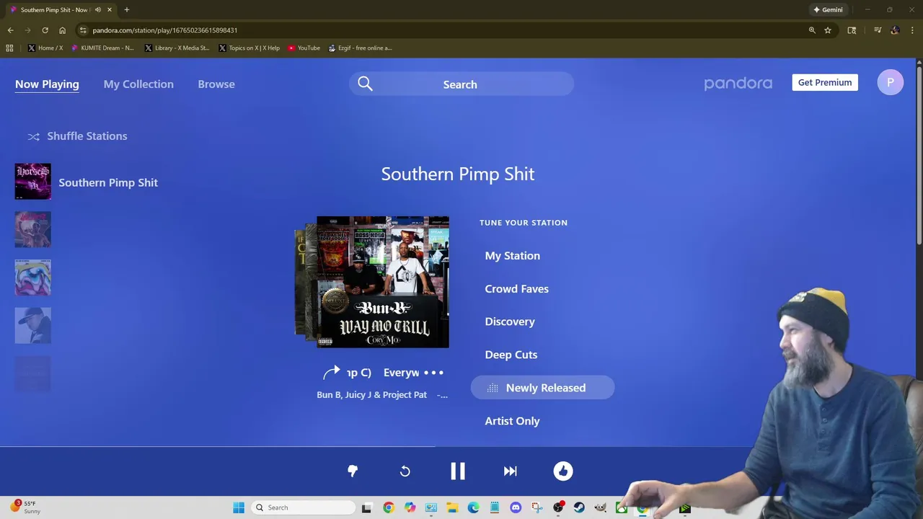
Task: Open the Ezgif bookmark
Action: (361, 48)
